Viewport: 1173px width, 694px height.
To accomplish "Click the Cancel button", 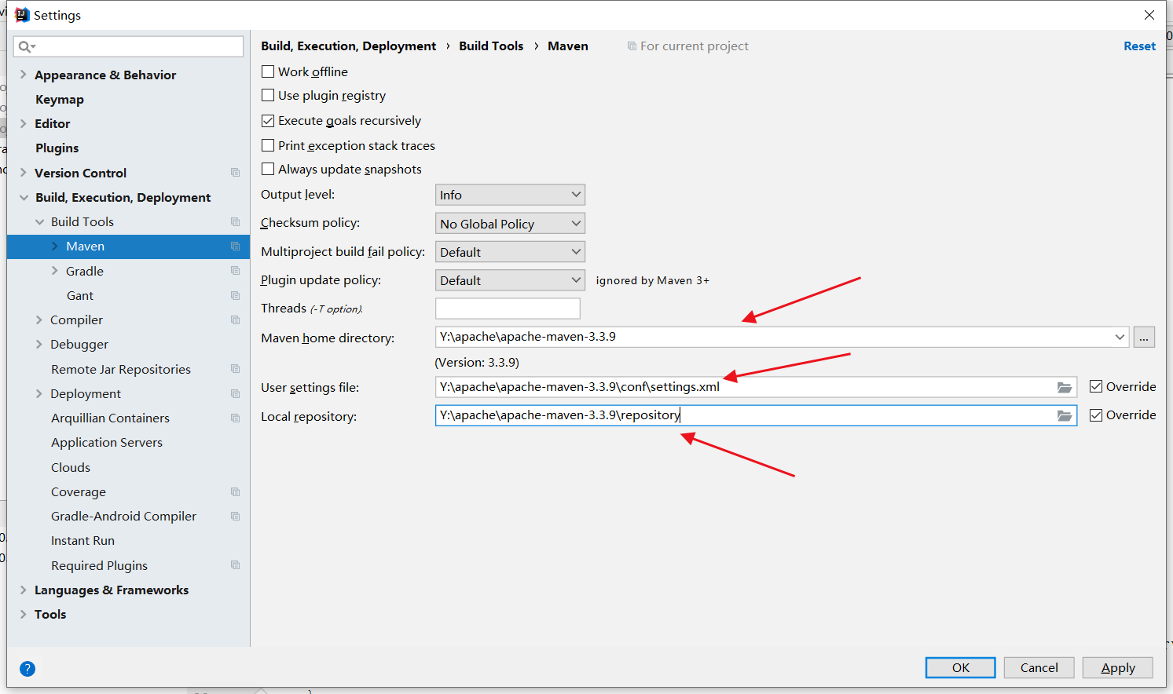I will pyautogui.click(x=1039, y=667).
